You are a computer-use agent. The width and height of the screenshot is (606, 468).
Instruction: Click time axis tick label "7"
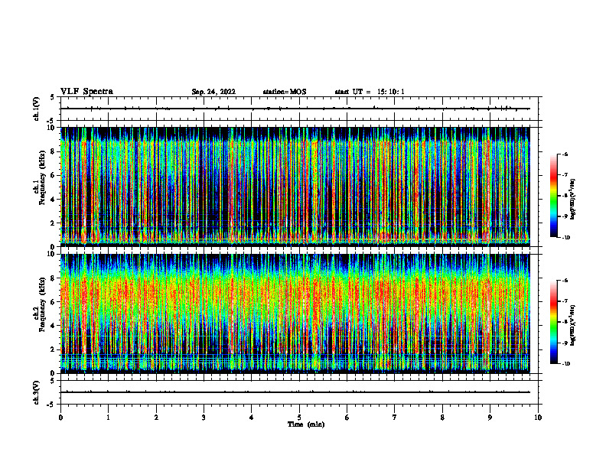395,418
